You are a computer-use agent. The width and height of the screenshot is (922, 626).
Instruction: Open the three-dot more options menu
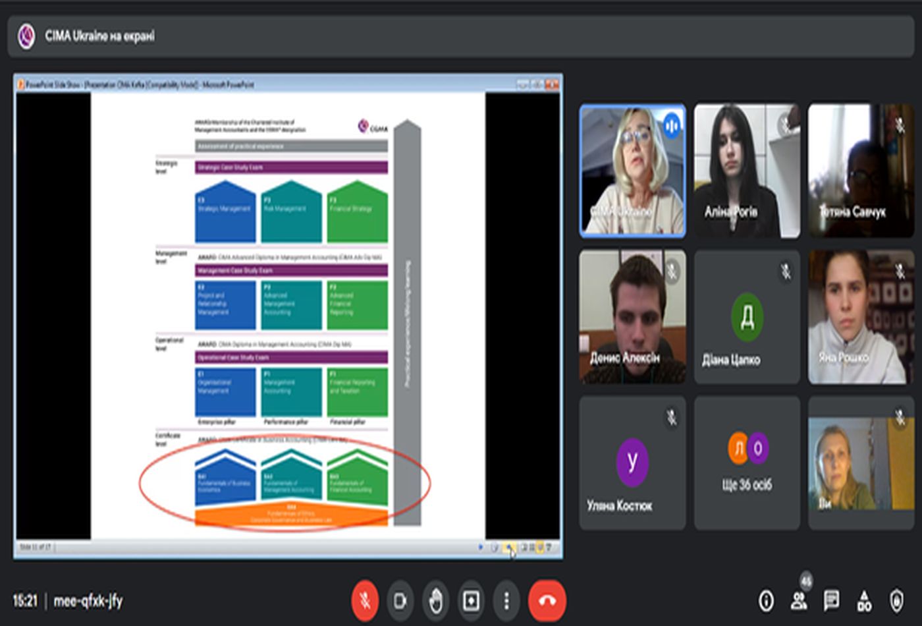click(x=506, y=600)
